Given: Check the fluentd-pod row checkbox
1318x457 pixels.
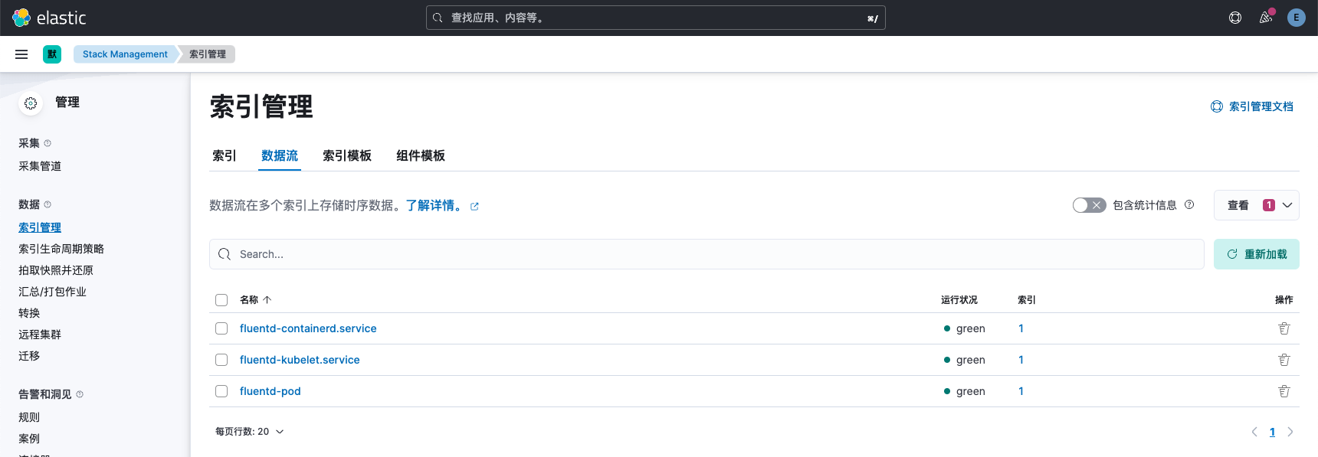Looking at the screenshot, I should coord(221,391).
